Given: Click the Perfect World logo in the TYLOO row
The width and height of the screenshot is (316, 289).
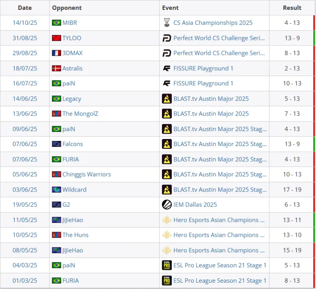Looking at the screenshot, I should click(167, 38).
